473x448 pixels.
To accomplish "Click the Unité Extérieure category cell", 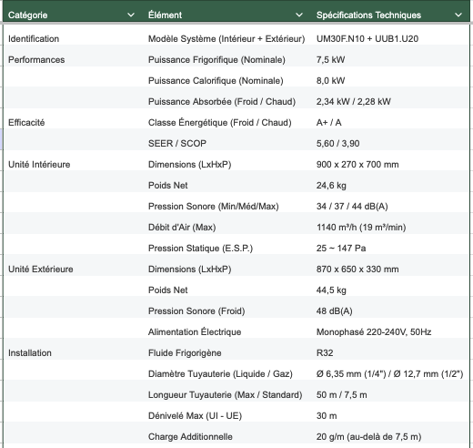I will click(73, 270).
